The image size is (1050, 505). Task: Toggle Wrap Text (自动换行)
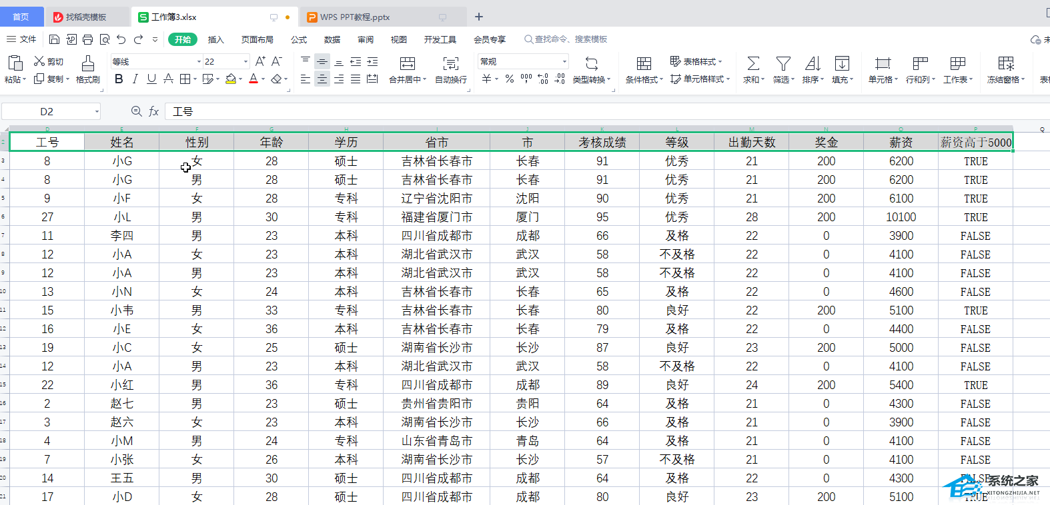click(451, 64)
